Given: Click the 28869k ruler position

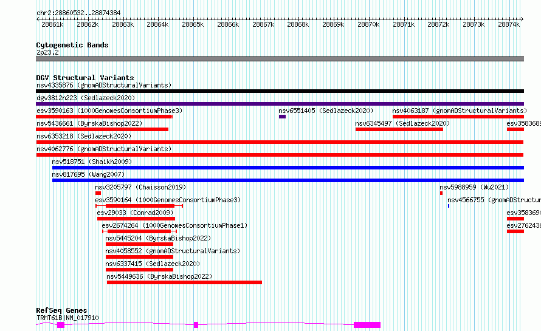Looking at the screenshot, I should (333, 24).
